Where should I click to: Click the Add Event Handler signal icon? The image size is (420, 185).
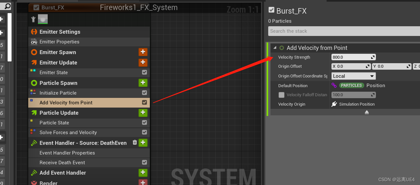[x=34, y=173]
